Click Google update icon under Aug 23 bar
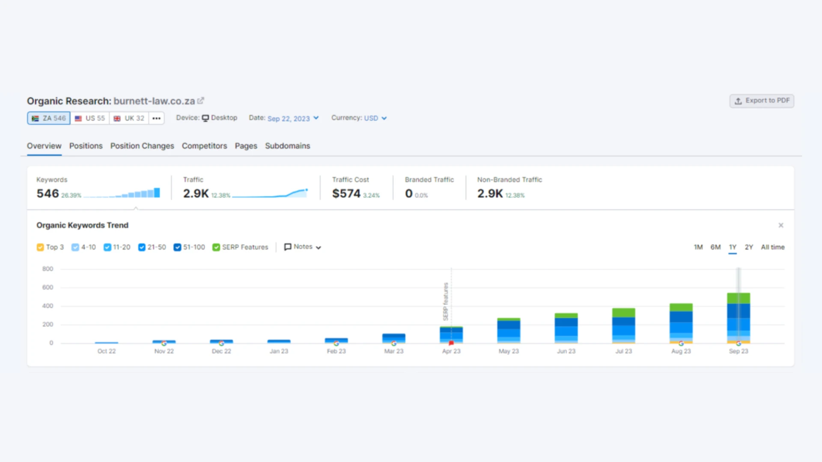 681,344
